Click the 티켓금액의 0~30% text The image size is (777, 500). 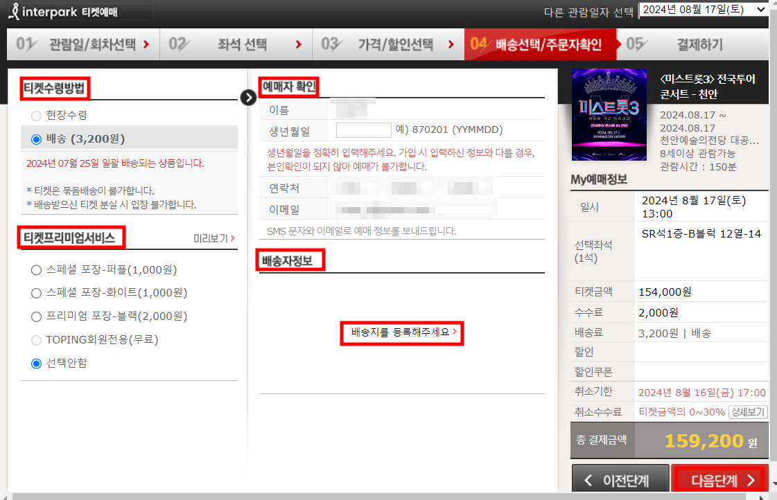click(x=682, y=412)
